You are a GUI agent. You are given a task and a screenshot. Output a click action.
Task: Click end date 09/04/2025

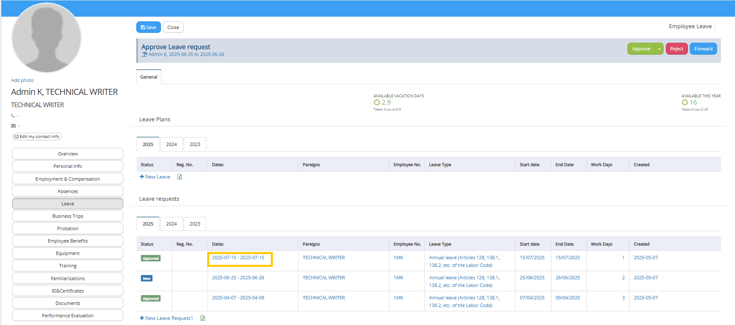568,298
